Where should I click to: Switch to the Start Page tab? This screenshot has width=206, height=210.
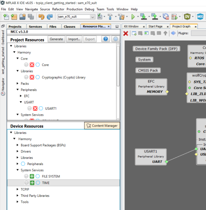click(x=155, y=26)
